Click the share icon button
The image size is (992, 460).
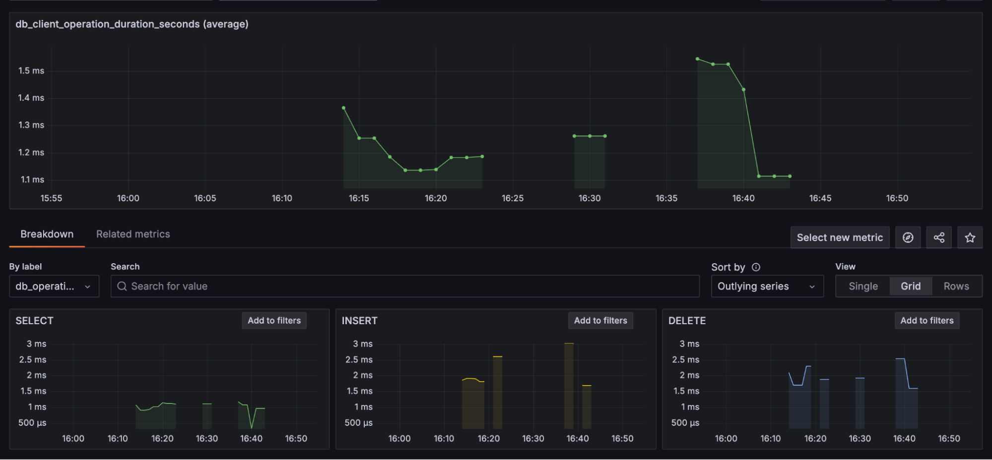(939, 237)
